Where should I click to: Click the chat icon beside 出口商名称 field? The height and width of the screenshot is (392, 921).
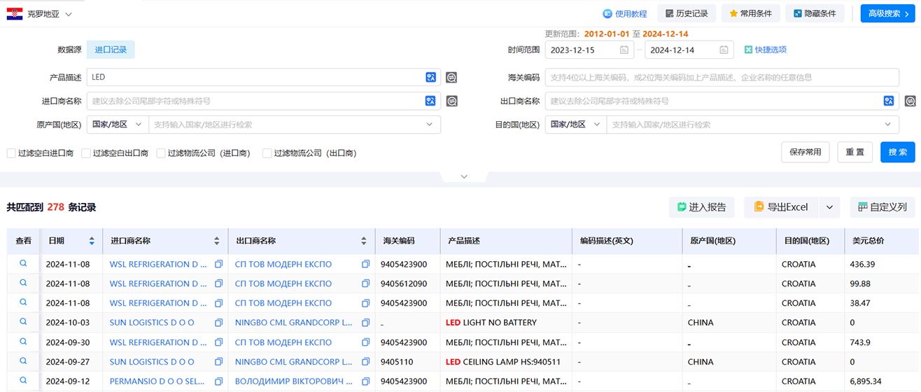(910, 101)
